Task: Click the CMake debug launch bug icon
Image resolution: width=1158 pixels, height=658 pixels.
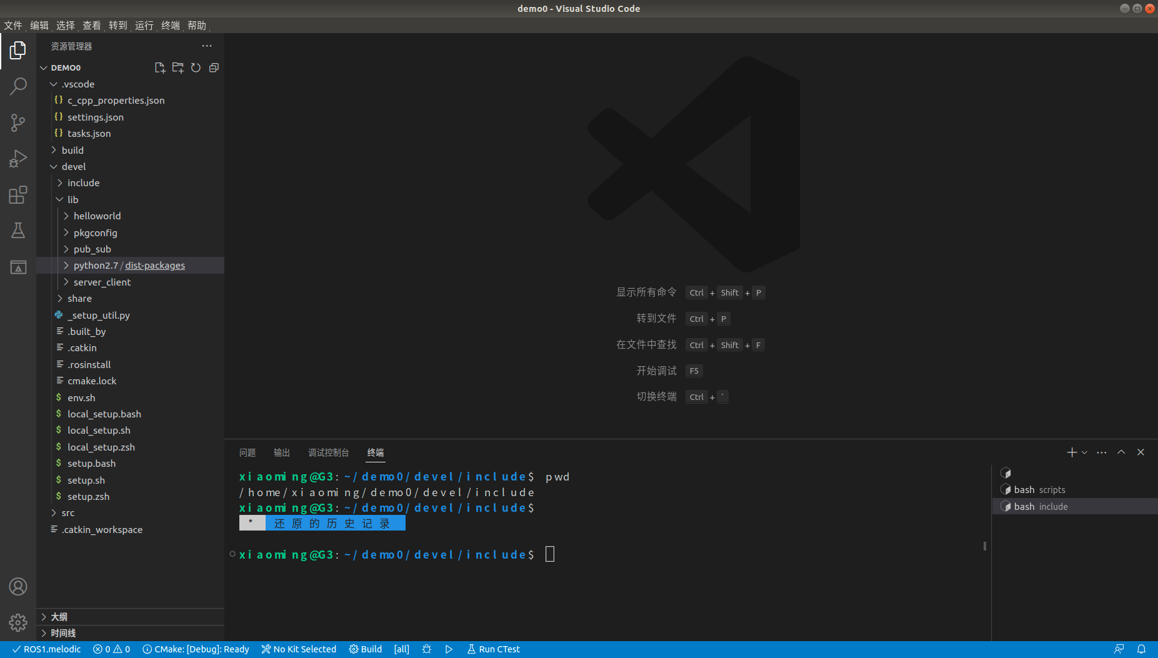Action: click(427, 649)
